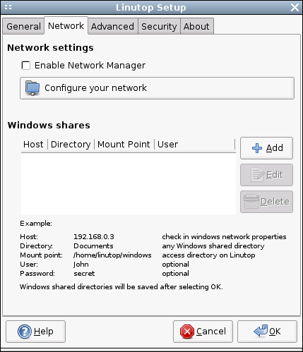Viewport: 303px width, 352px height.
Task: Open the window menu icon in title bar
Action: pos(8,7)
